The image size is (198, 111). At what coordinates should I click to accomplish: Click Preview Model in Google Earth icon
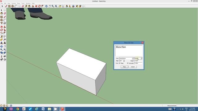pyautogui.click(x=73, y=6)
